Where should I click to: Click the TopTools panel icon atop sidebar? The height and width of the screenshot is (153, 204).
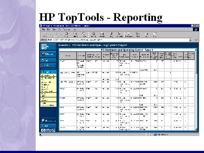click(x=44, y=46)
